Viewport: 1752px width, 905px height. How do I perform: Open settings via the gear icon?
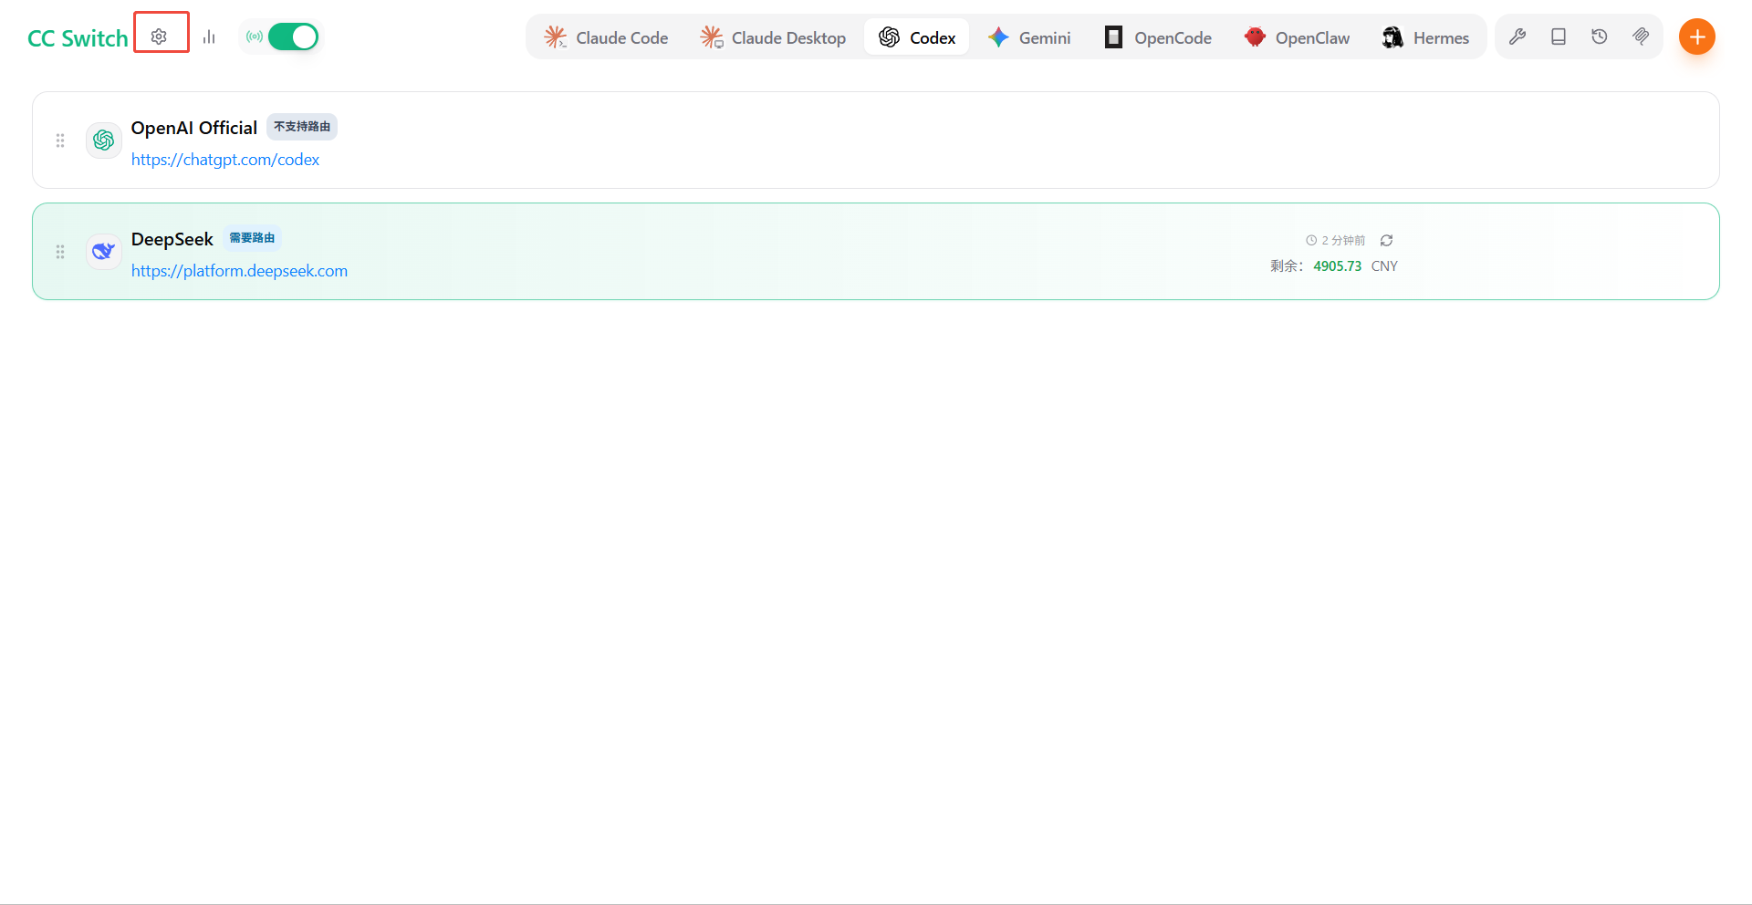(159, 36)
